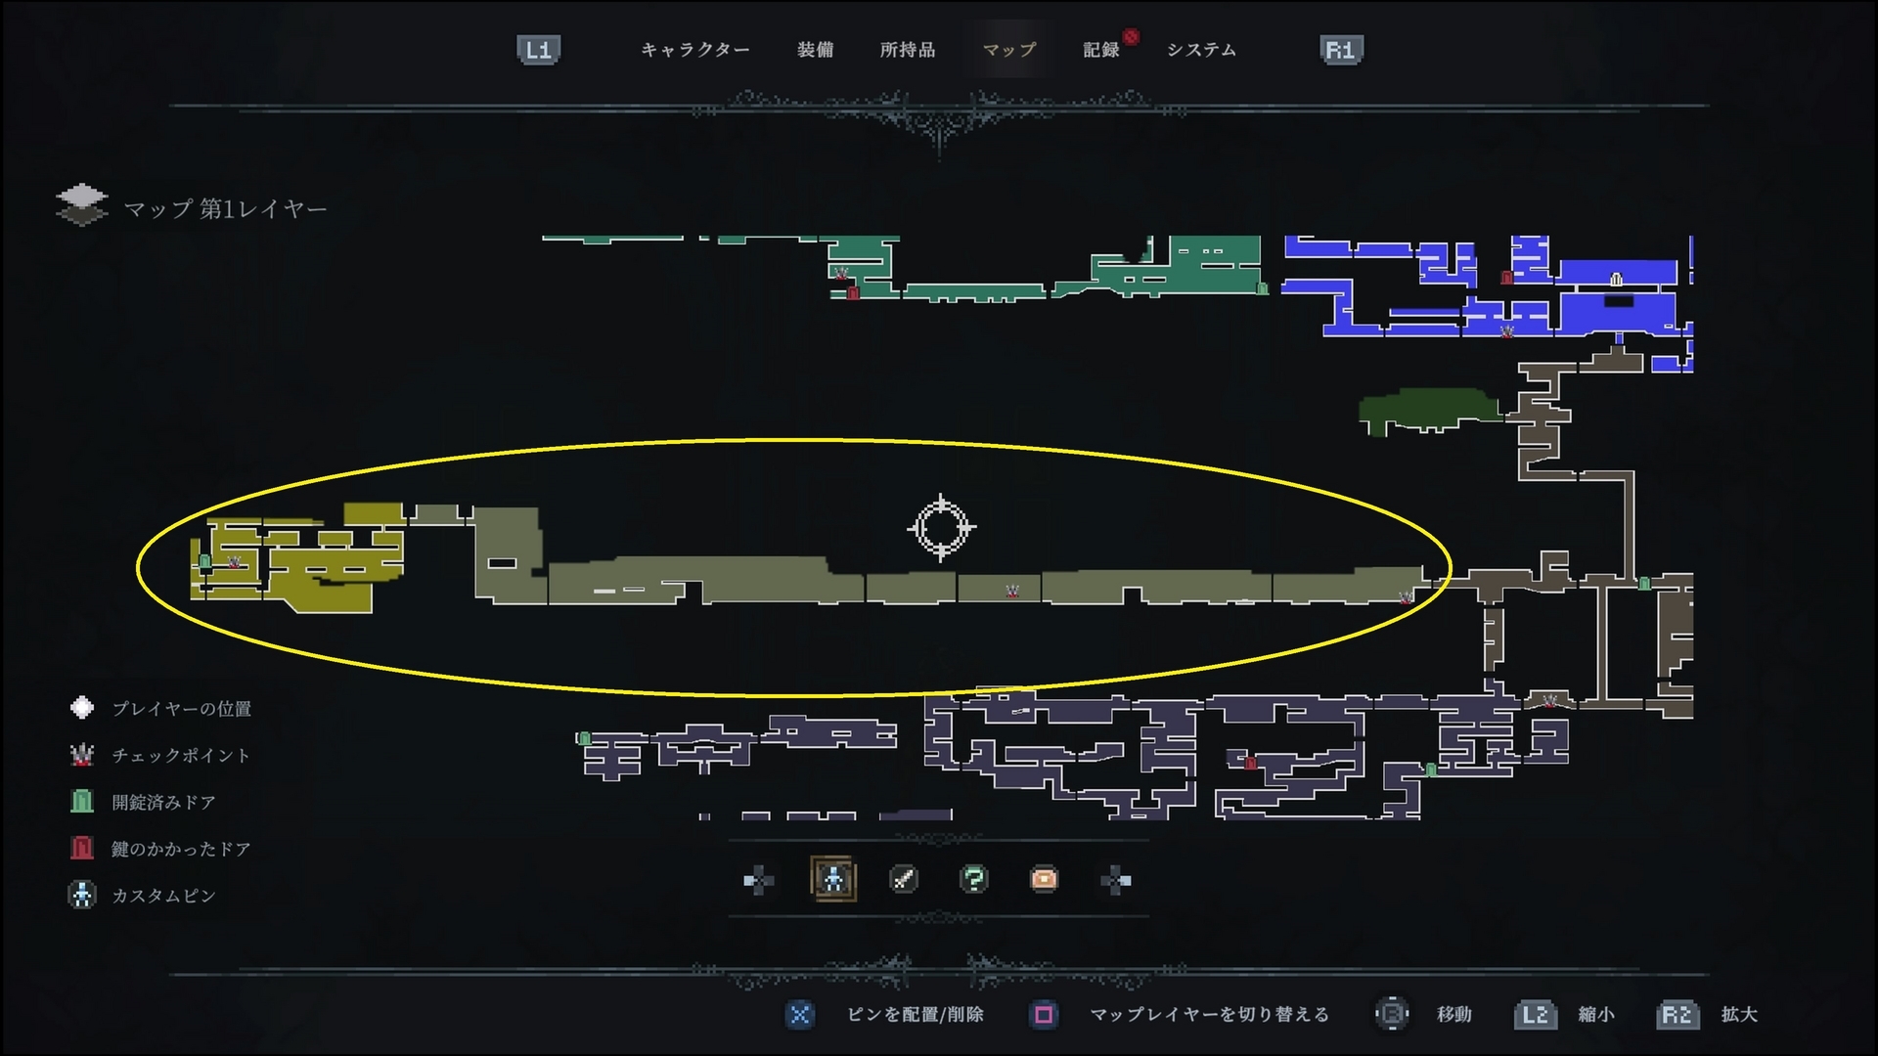Screen dimensions: 1878x1056
Task: Open the キャラクター tab
Action: tap(695, 50)
